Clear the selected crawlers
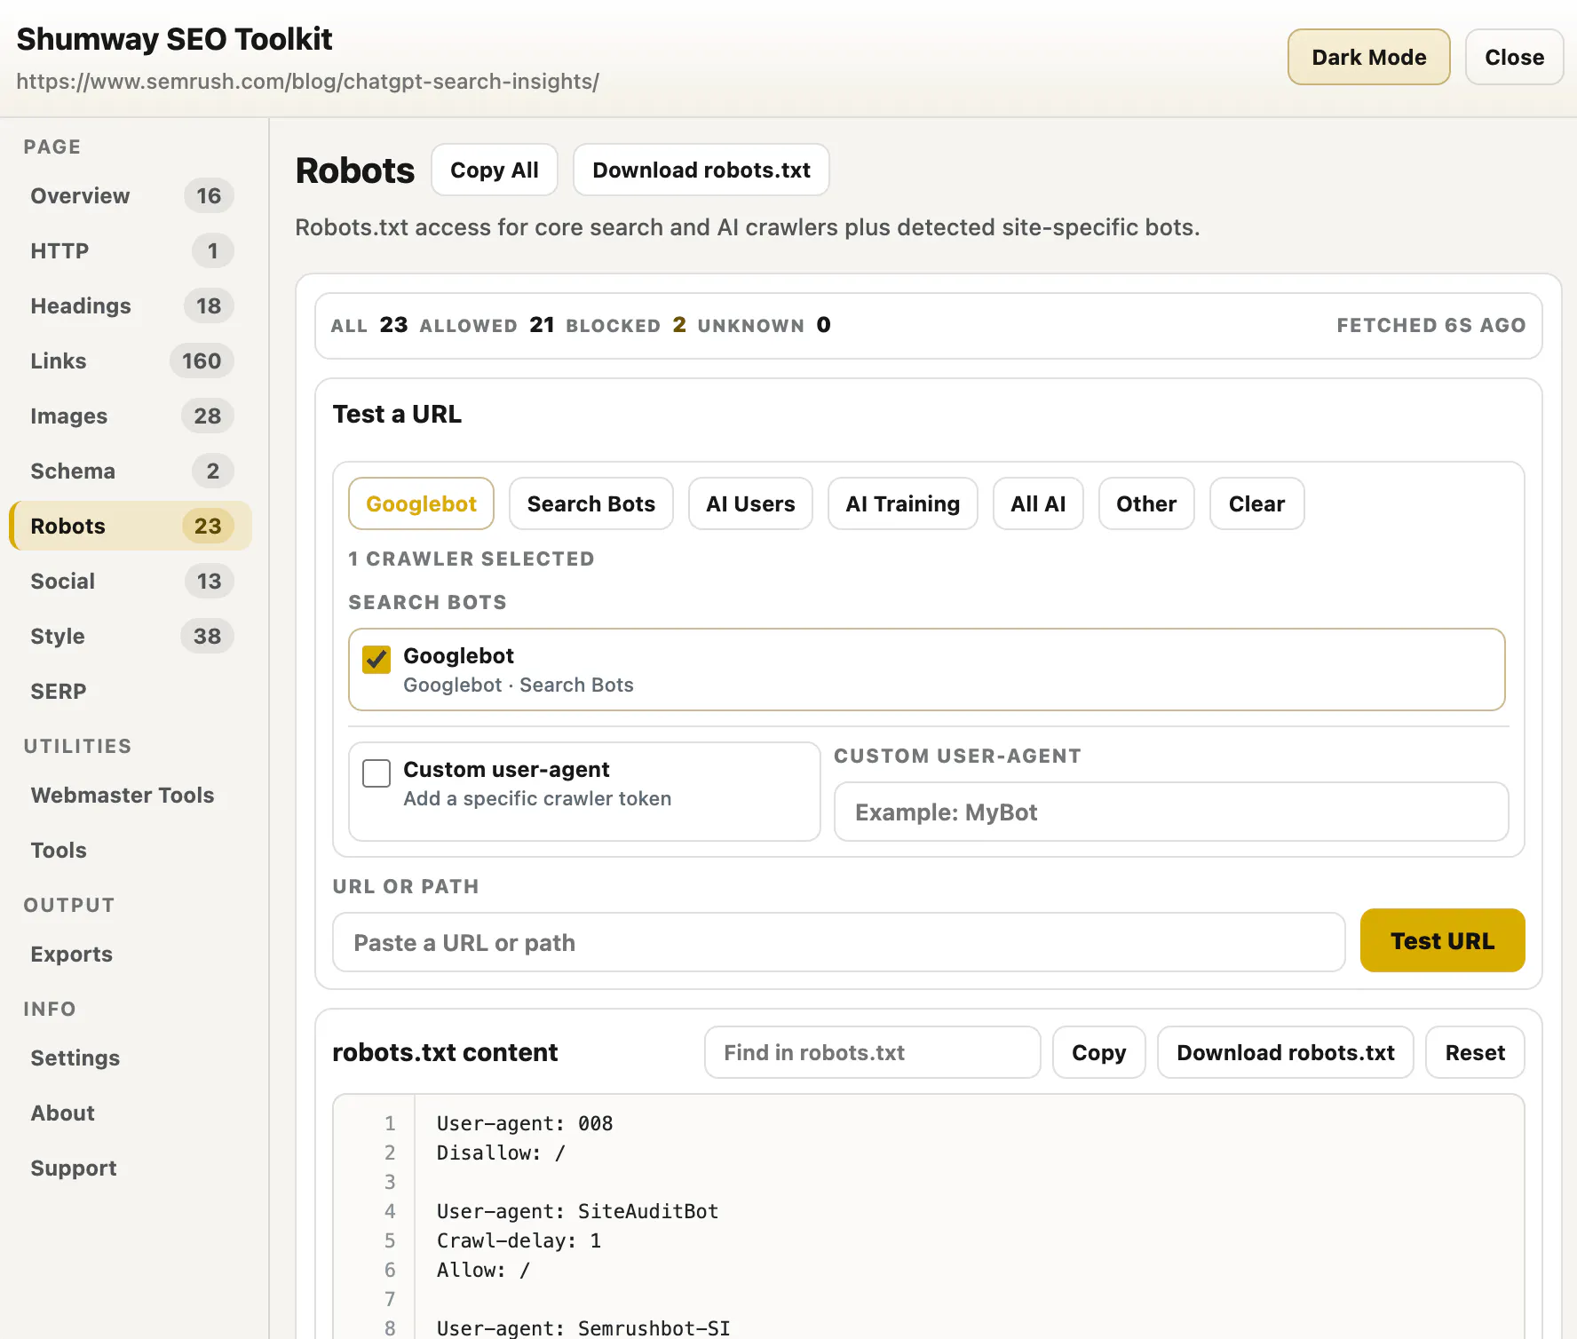This screenshot has height=1339, width=1577. [1256, 503]
